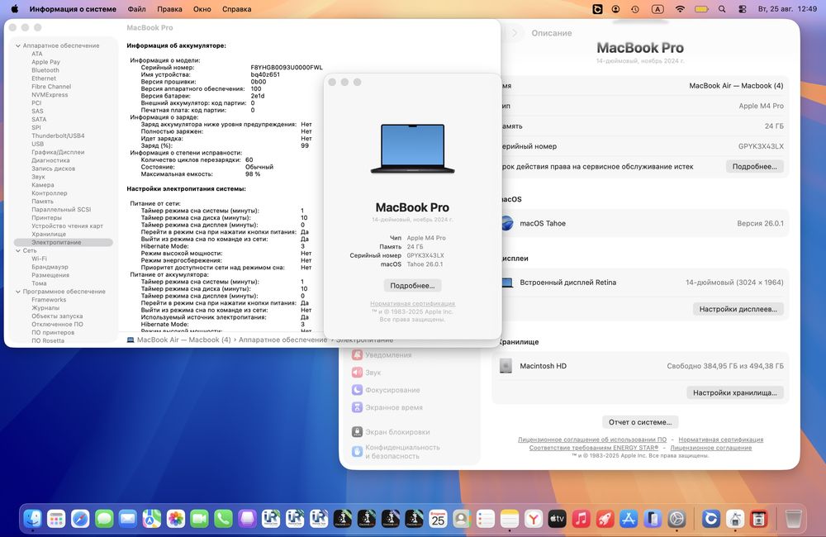Open Экранное время in Settings sidebar
The width and height of the screenshot is (826, 537).
pos(387,407)
